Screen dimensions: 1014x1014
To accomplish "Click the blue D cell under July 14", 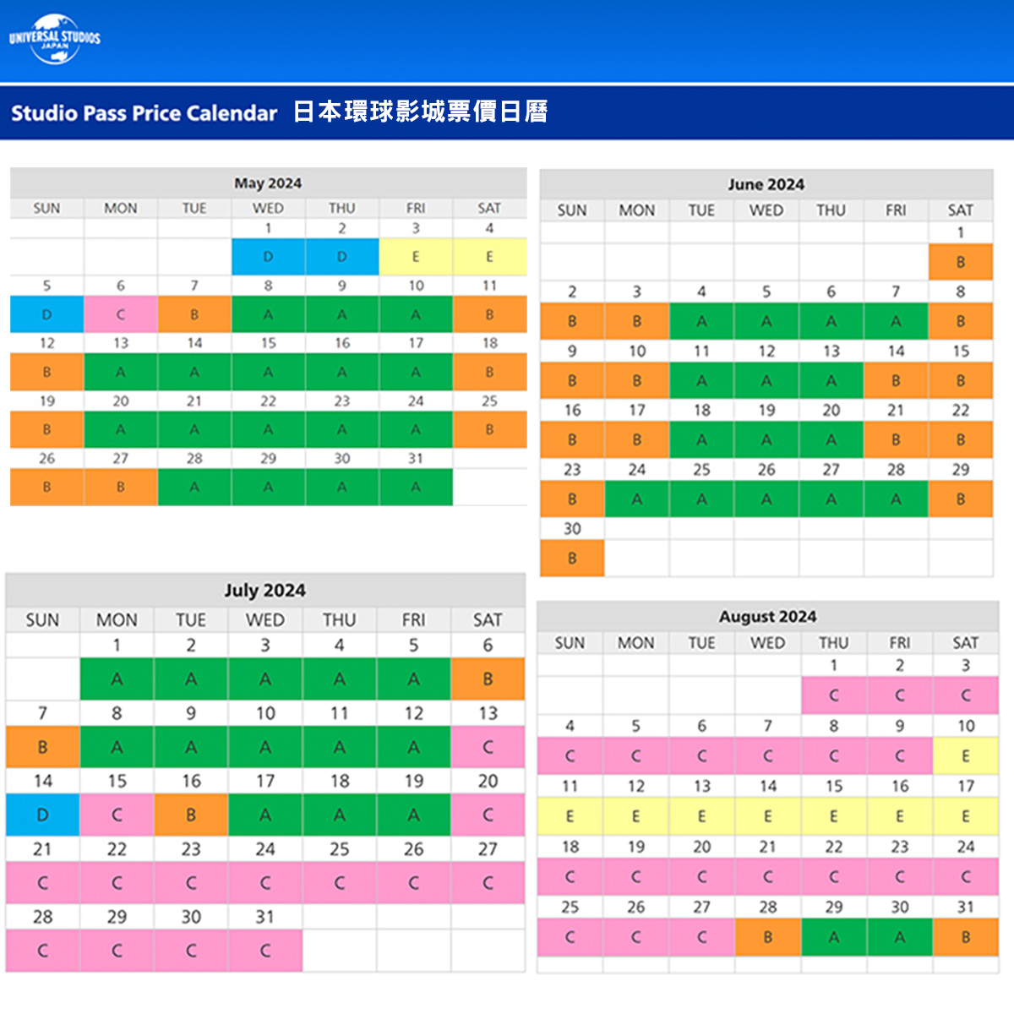I will point(42,815).
